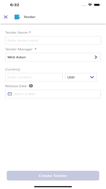Tap the cellular signal dots in the status bar

(84, 5)
